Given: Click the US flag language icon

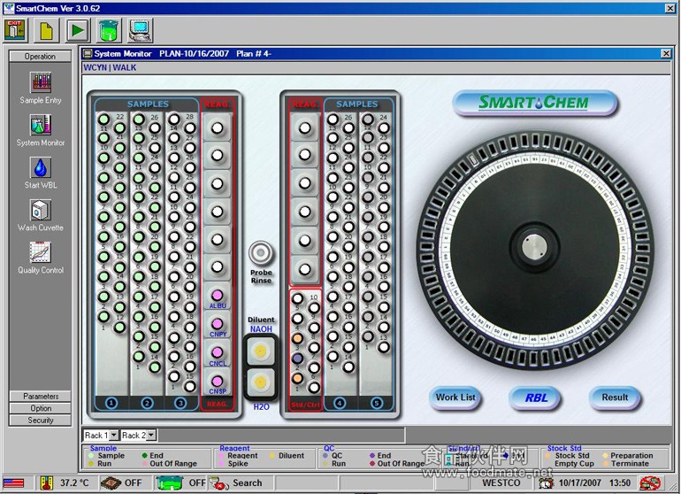Looking at the screenshot, I should (x=14, y=482).
